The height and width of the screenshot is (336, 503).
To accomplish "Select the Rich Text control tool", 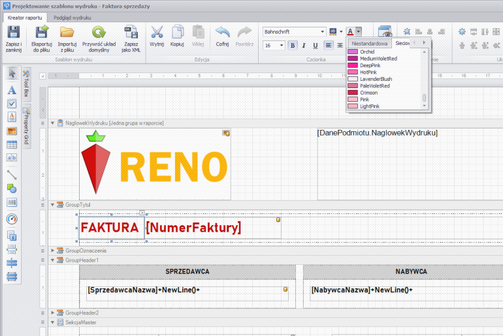I will (12, 117).
